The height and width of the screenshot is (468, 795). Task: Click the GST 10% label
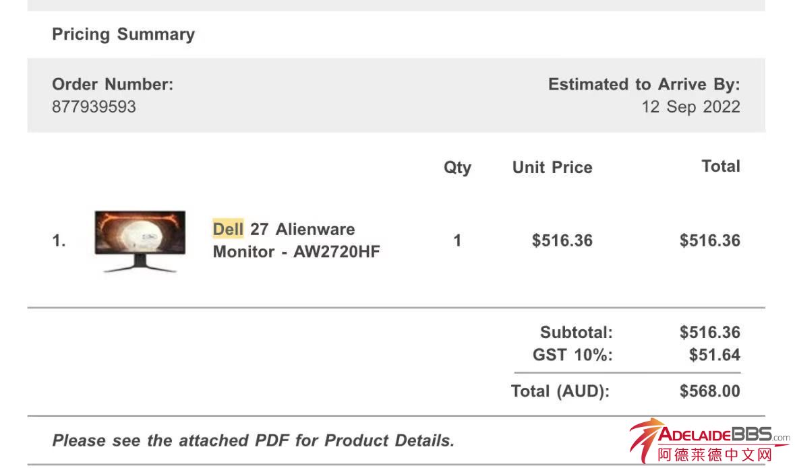(572, 354)
